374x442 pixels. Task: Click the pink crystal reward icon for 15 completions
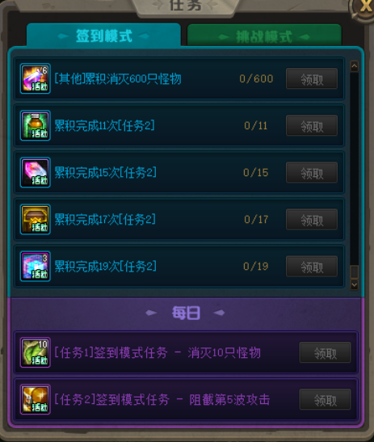coord(36,172)
